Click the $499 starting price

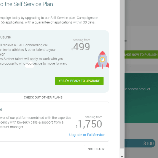pyautogui.click(x=81, y=47)
